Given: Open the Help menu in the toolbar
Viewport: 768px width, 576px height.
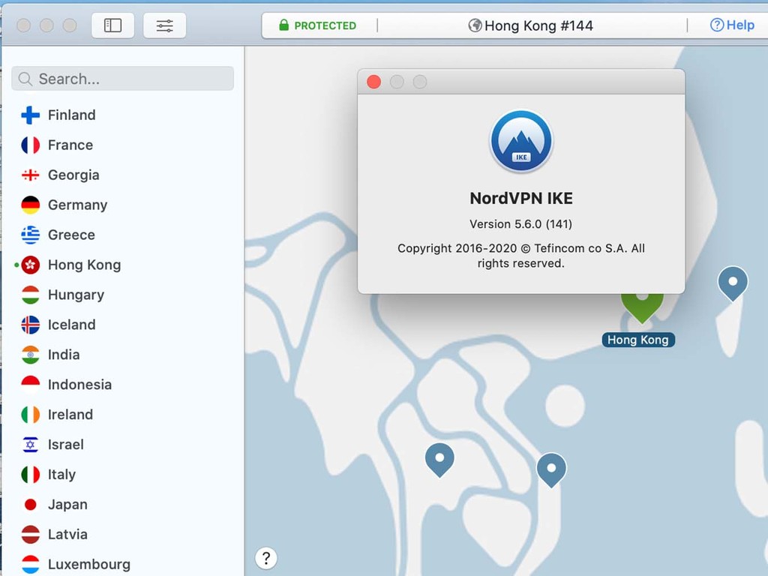Looking at the screenshot, I should (x=731, y=25).
